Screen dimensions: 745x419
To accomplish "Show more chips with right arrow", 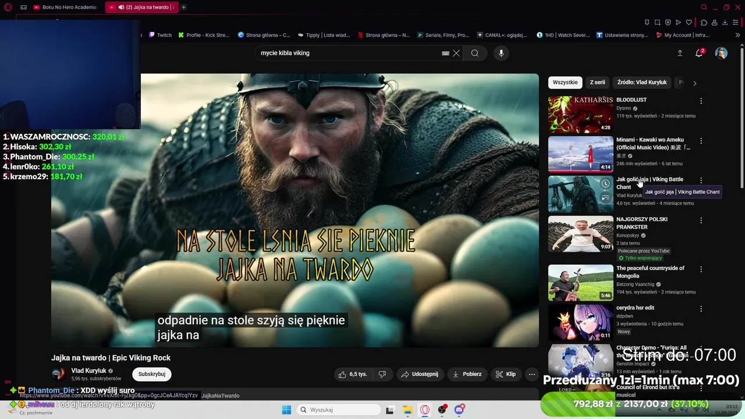I will point(694,83).
